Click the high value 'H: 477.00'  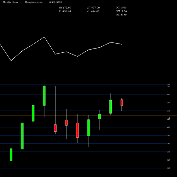pos(93,7)
